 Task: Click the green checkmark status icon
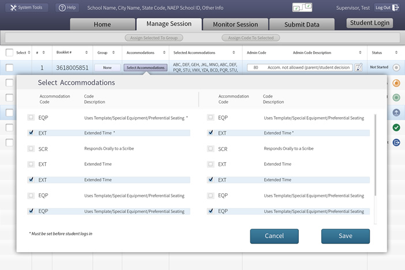396,127
